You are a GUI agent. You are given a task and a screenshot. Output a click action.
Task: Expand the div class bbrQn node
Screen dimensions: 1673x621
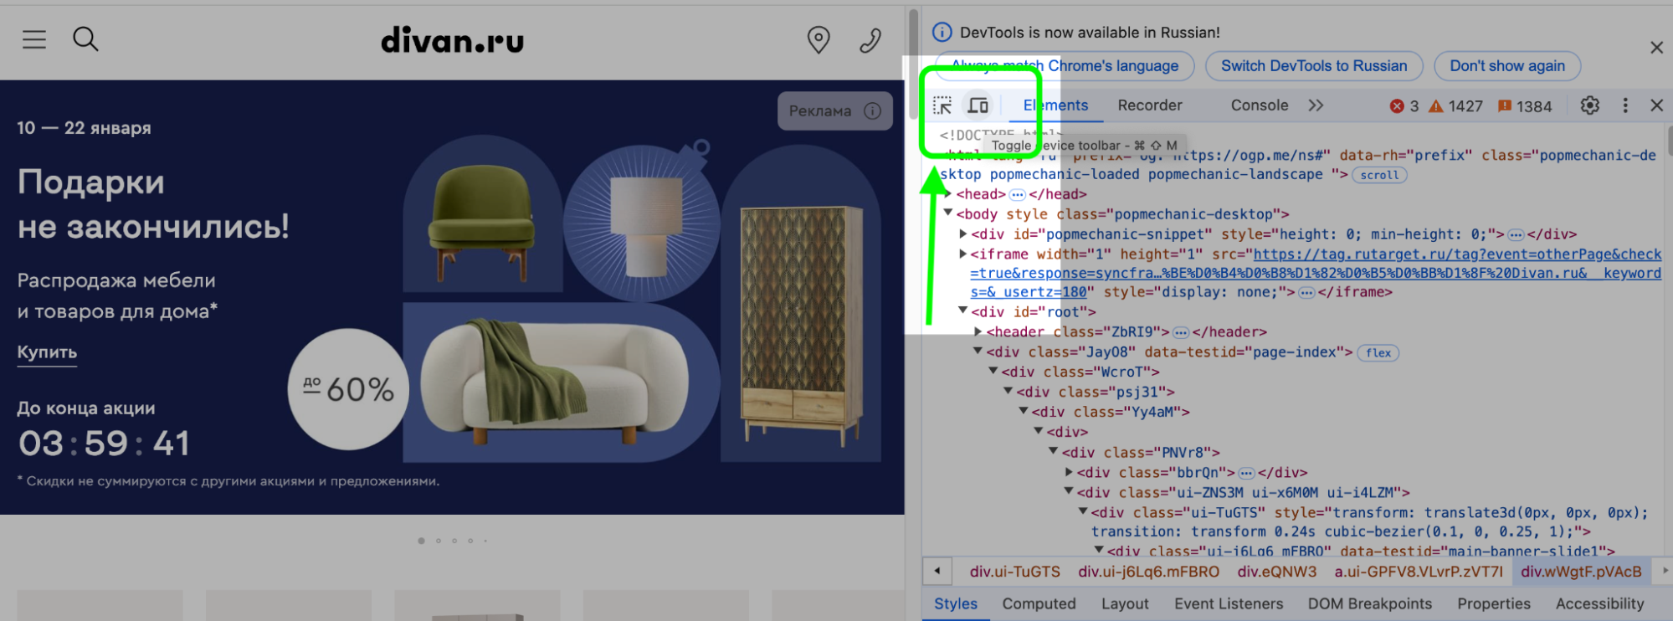pos(1069,473)
